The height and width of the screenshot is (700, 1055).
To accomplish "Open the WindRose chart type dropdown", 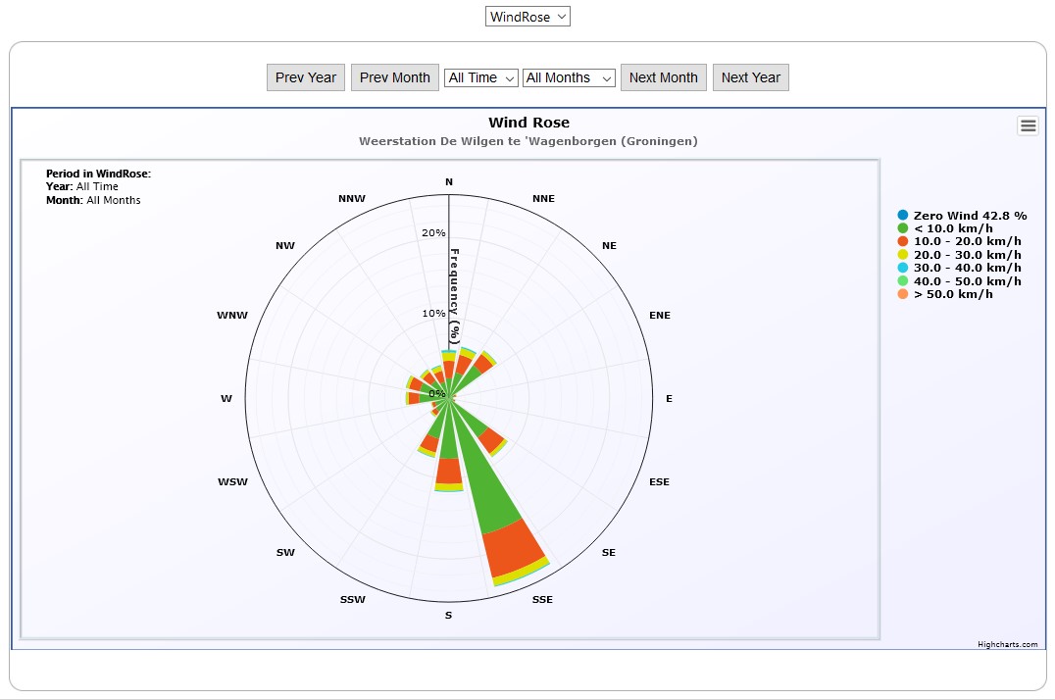I will [527, 17].
